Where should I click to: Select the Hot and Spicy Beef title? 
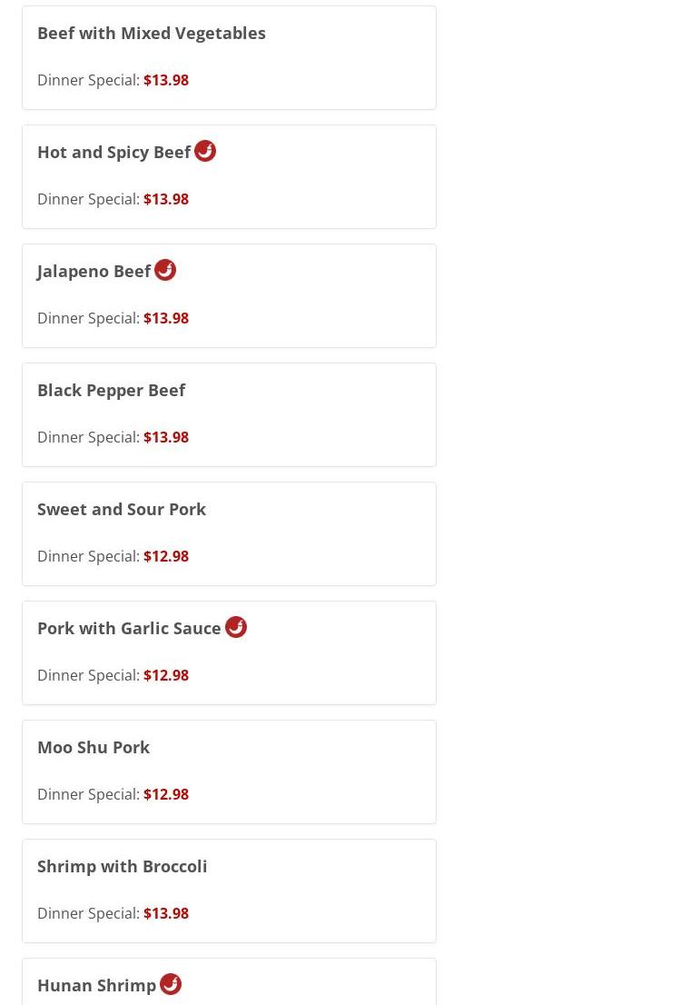(114, 152)
